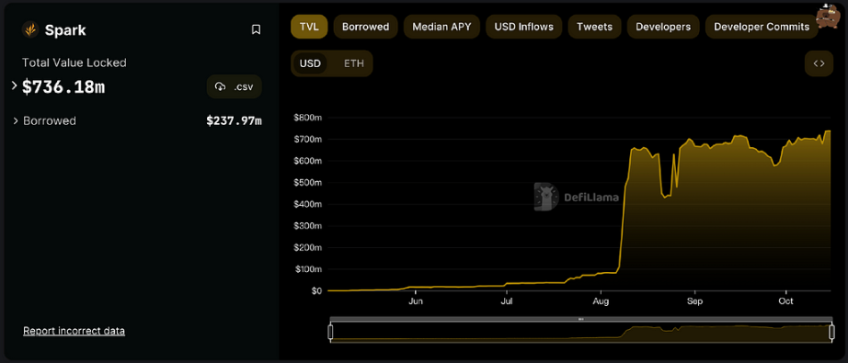Click the August spike on chart
The width and height of the screenshot is (848, 363).
pos(624,216)
